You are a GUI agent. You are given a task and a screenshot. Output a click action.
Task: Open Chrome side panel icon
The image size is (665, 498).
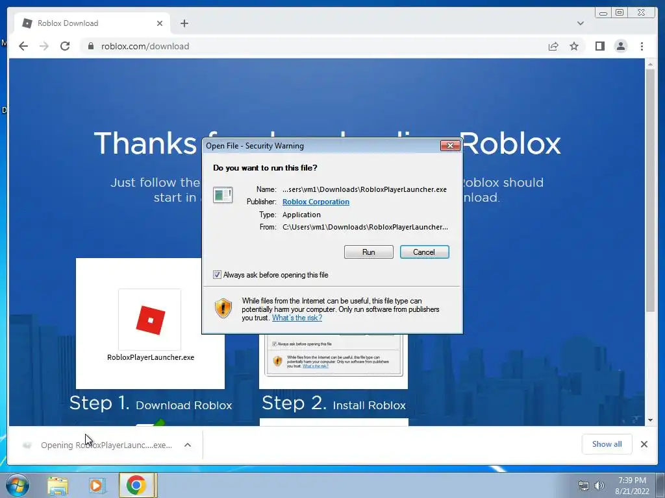(599, 46)
